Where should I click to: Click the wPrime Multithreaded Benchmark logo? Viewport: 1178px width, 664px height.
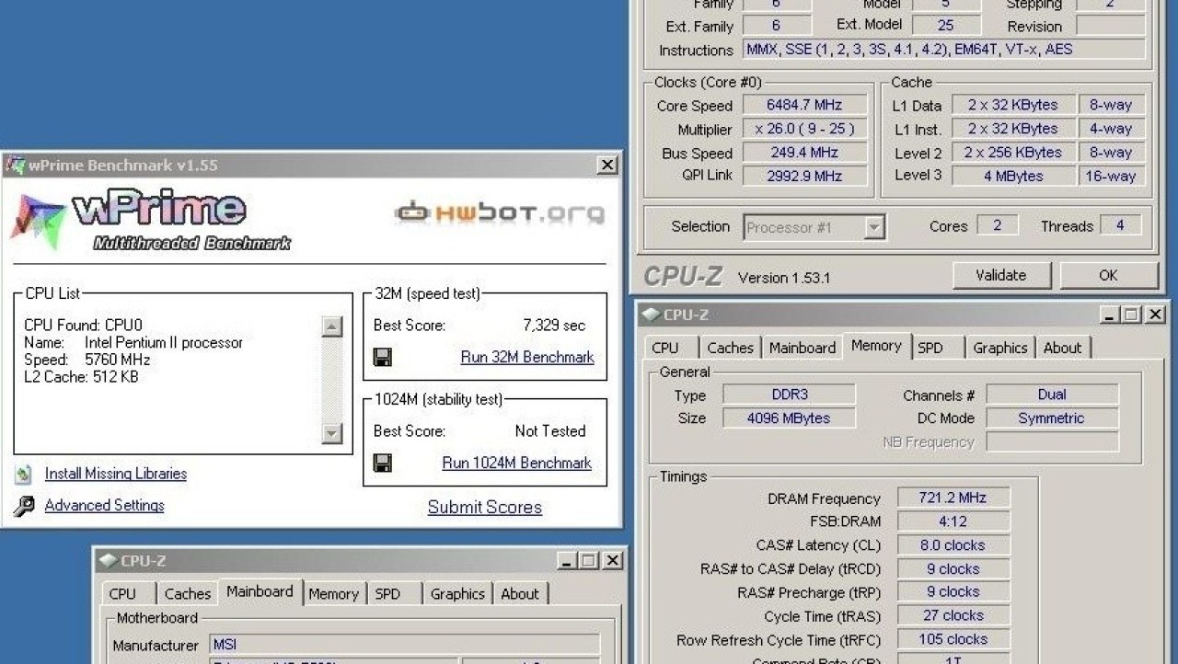click(x=150, y=221)
